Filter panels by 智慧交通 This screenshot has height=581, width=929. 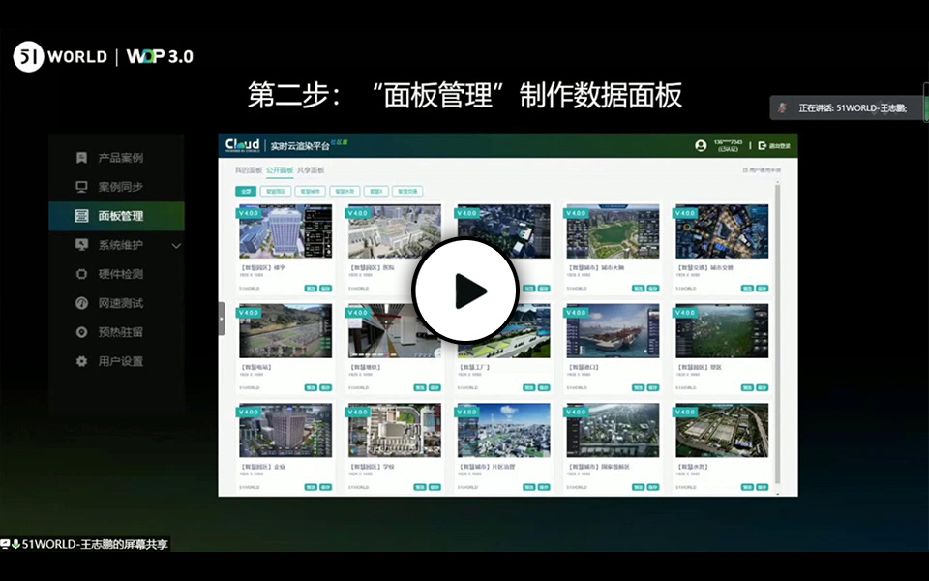(407, 191)
